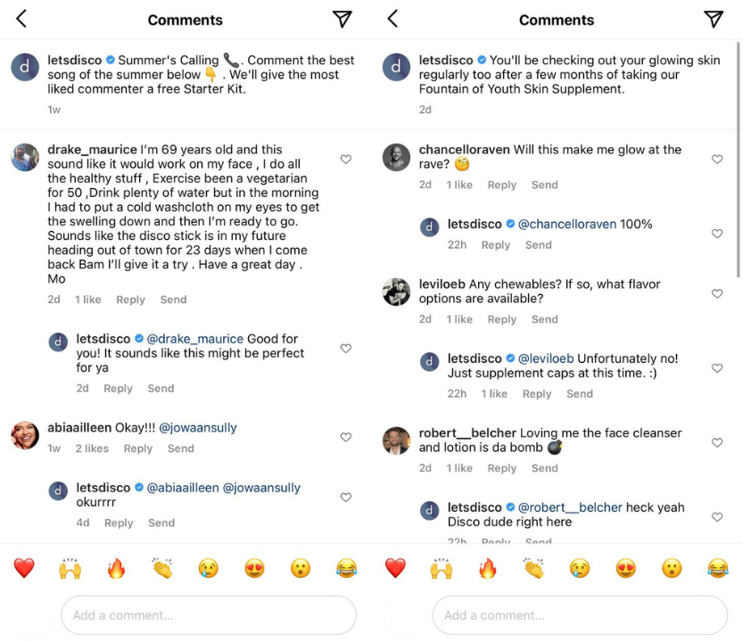Open the @jowaansully mention in abiaailleen's comment
The width and height of the screenshot is (743, 642).
point(198,428)
